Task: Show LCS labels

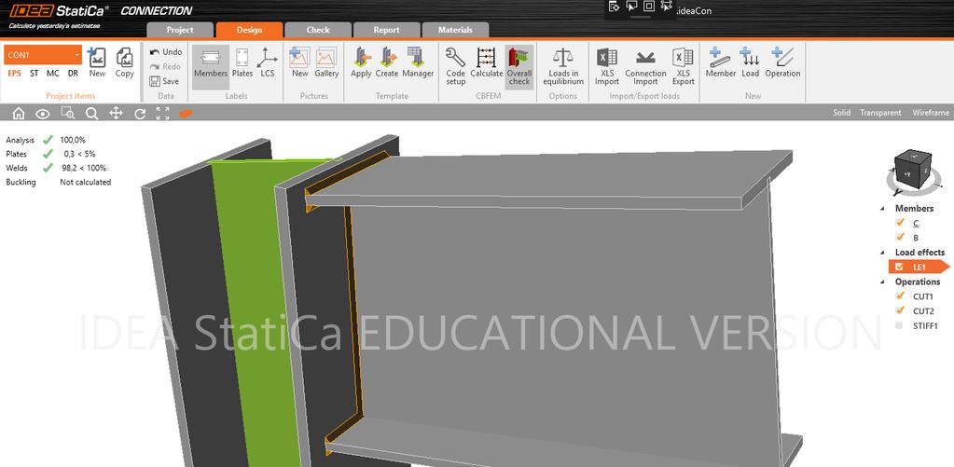Action: (x=267, y=63)
